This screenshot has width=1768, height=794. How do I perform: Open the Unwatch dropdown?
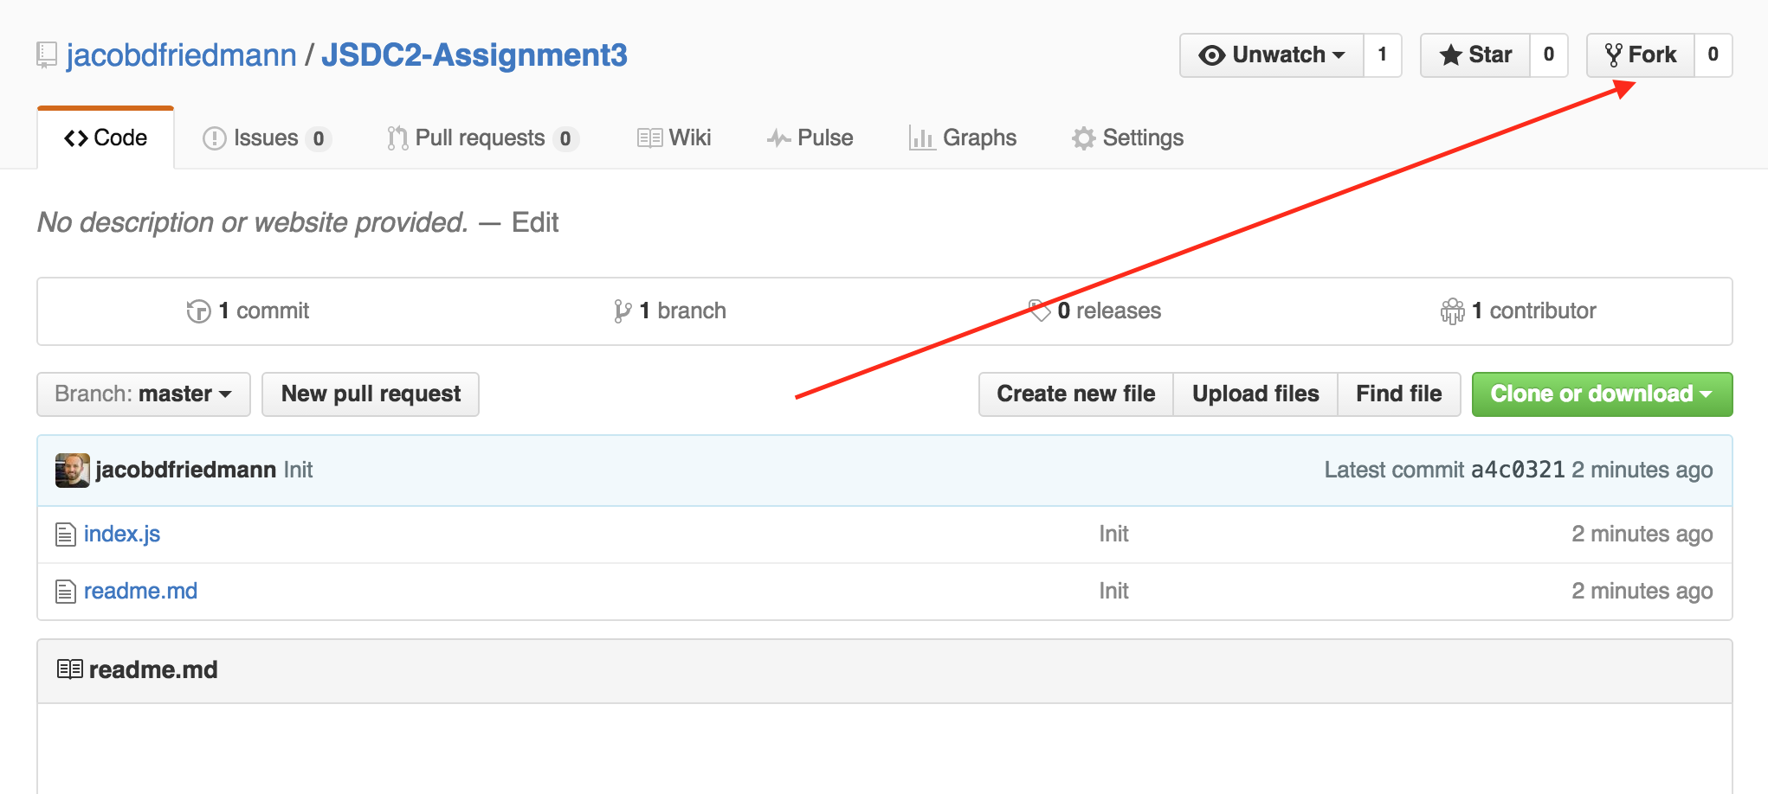pyautogui.click(x=1272, y=55)
